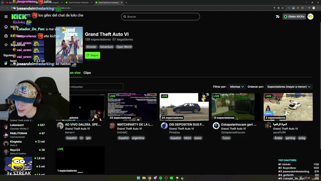321x181 pixels.
Task: Click the saudi1v99 channel avatar
Action: (x=268, y=125)
